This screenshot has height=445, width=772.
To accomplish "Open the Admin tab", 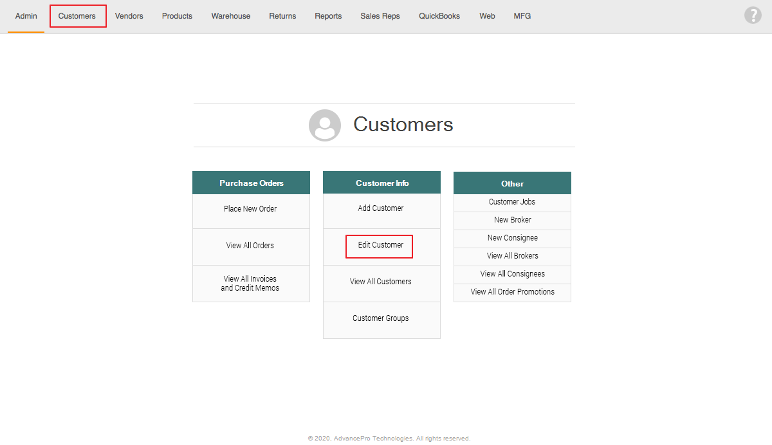I will pos(26,16).
